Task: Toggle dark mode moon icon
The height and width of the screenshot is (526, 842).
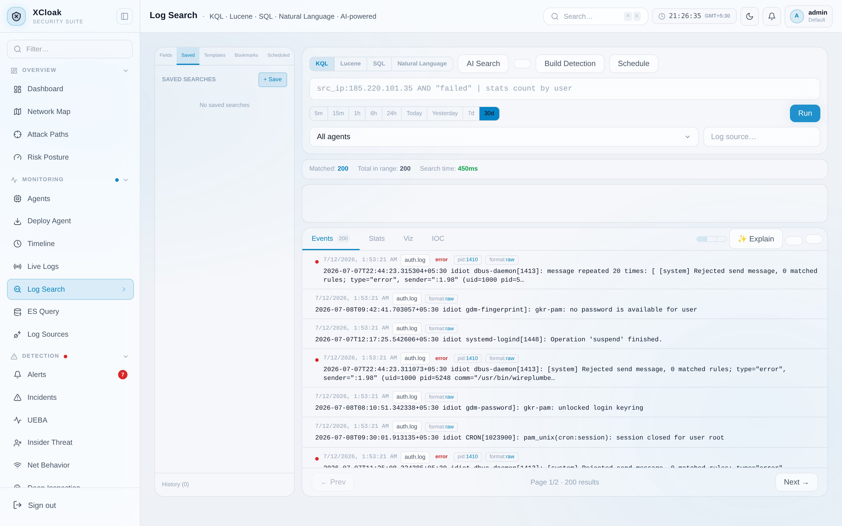Action: pos(749,16)
